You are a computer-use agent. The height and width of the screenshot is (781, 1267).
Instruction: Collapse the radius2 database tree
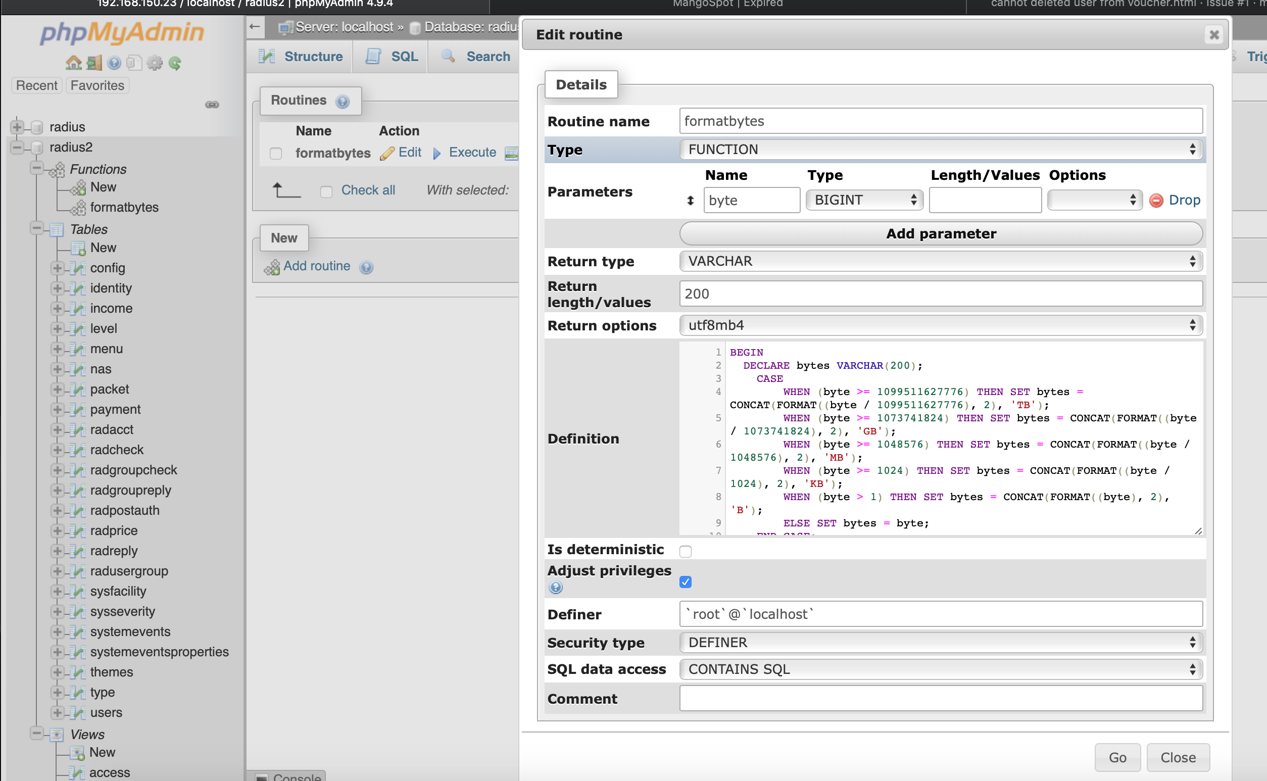(17, 147)
